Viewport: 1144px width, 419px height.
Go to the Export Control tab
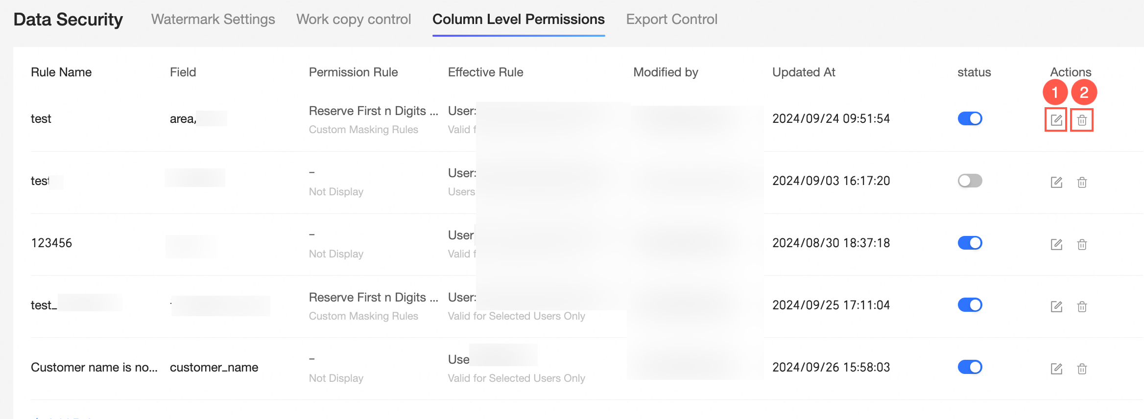[x=671, y=19]
